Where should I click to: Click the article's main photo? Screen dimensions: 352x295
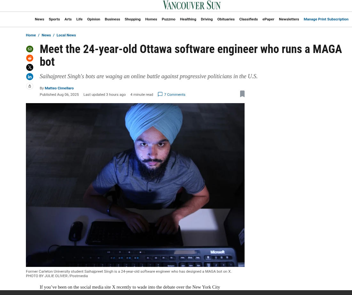tap(135, 185)
